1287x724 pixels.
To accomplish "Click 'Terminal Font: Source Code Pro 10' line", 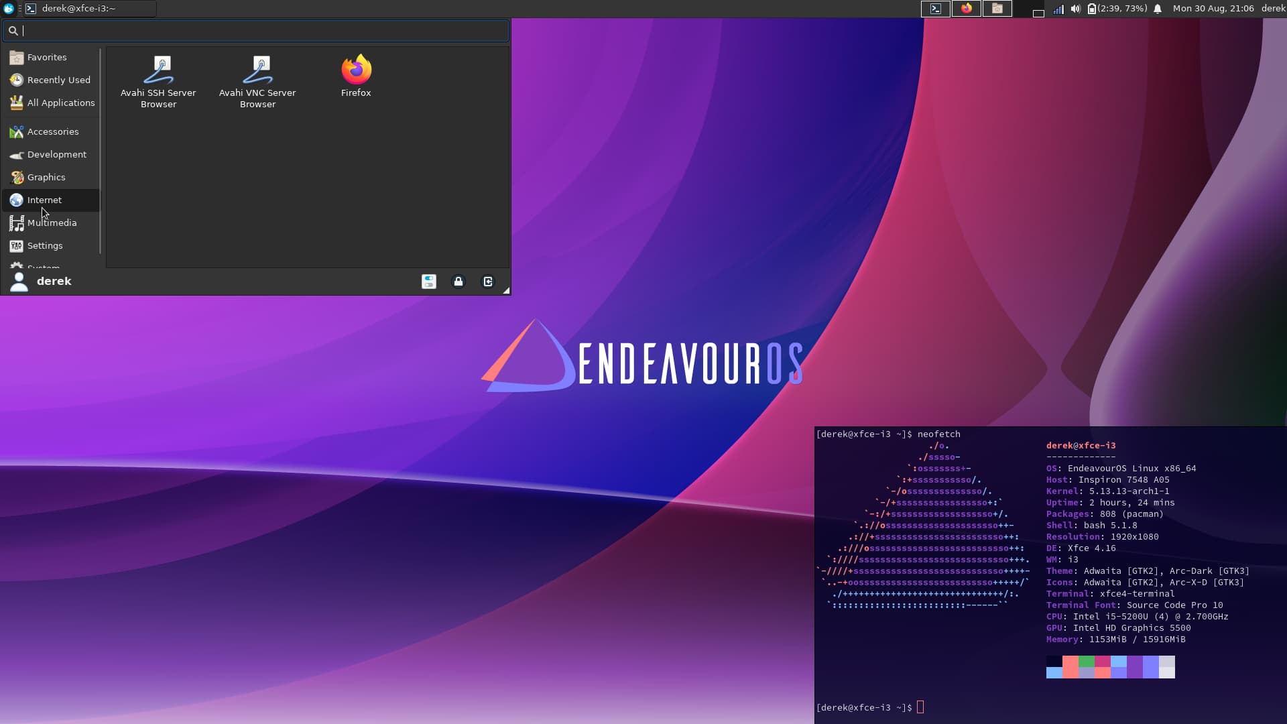I will 1134,605.
